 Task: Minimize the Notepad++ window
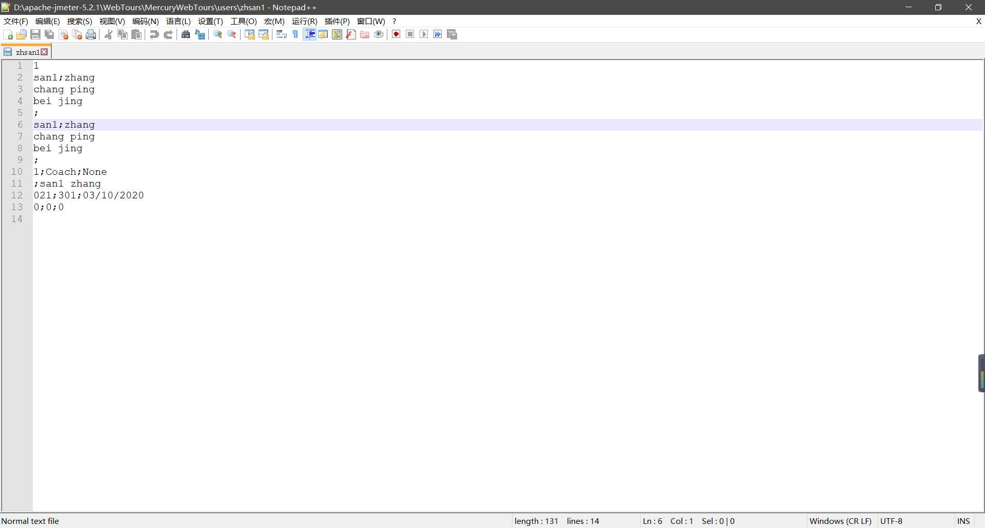[x=908, y=7]
